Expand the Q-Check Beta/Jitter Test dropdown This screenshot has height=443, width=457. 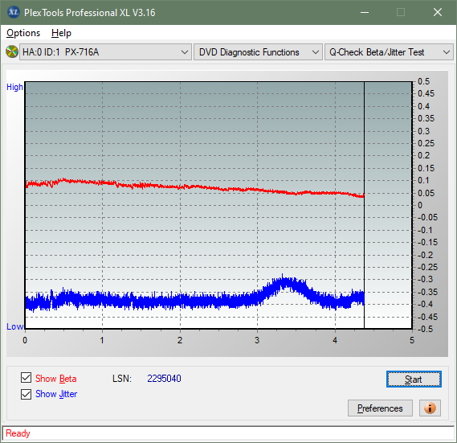pyautogui.click(x=389, y=52)
